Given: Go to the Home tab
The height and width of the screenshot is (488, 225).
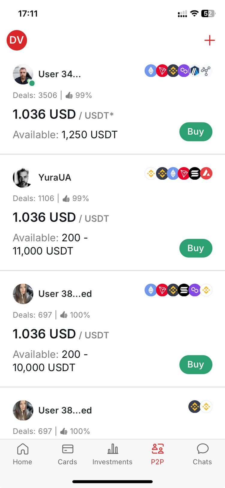Looking at the screenshot, I should (22, 454).
